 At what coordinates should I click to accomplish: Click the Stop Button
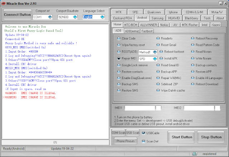211,137
